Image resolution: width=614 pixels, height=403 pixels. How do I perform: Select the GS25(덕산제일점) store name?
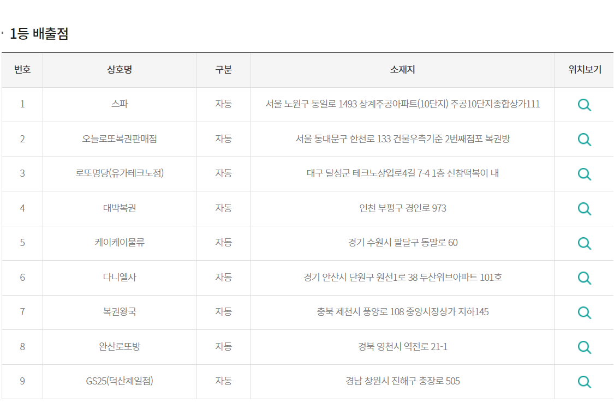click(120, 381)
